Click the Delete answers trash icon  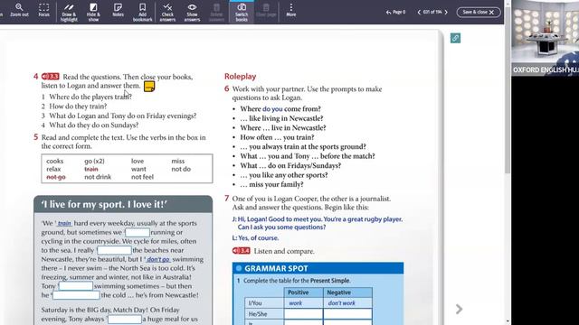pos(217,12)
